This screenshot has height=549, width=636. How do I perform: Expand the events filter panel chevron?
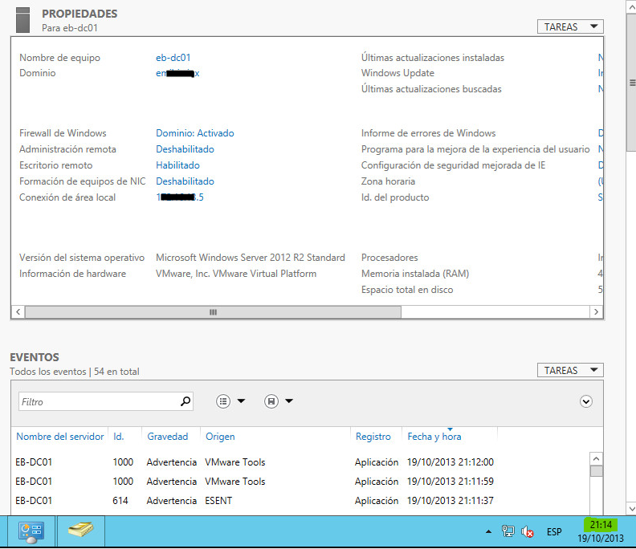tap(586, 401)
